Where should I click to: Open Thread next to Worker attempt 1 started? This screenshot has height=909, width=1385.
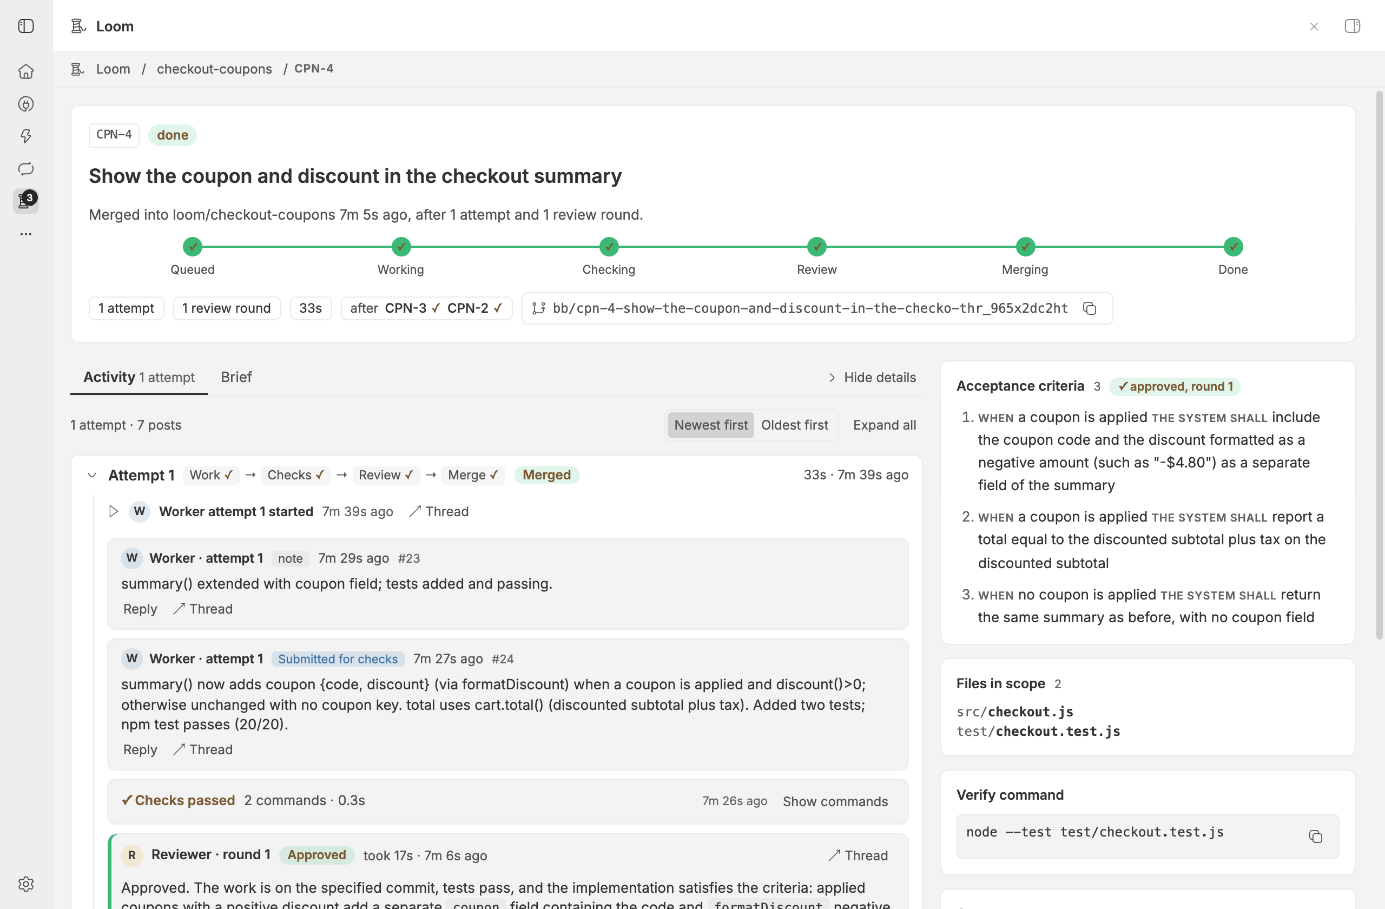438,511
